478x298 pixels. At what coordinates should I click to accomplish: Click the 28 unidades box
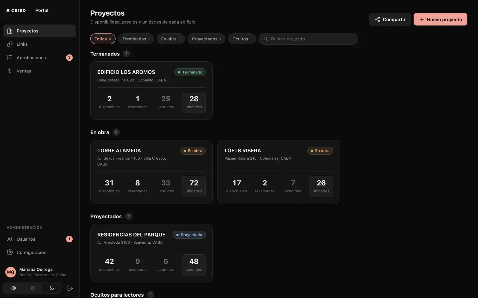(x=194, y=102)
